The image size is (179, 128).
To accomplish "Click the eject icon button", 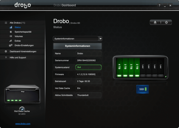I will pos(155,22).
